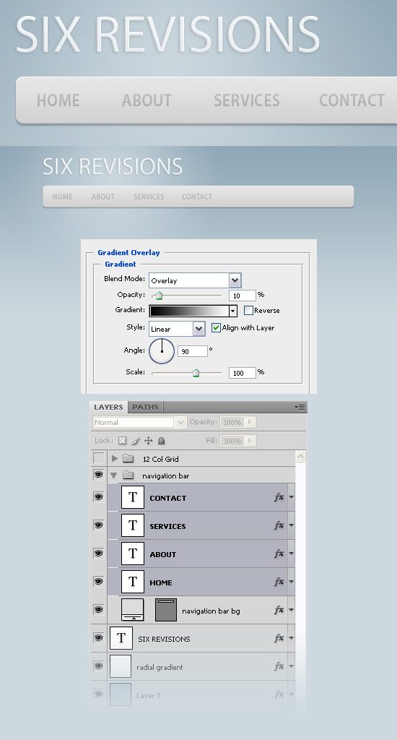Click the lock position move icon

(x=149, y=441)
